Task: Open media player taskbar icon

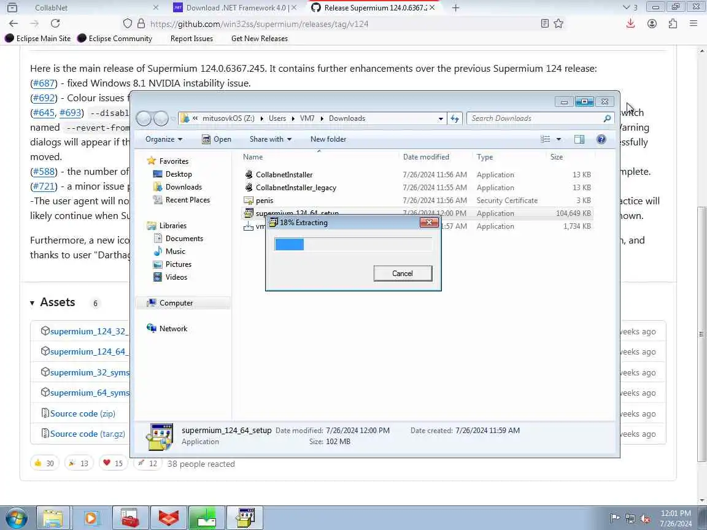Action: click(91, 518)
